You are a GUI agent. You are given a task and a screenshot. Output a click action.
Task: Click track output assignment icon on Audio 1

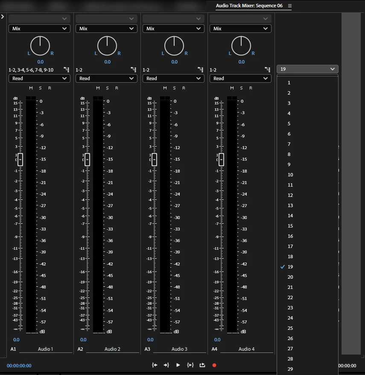[x=67, y=69]
